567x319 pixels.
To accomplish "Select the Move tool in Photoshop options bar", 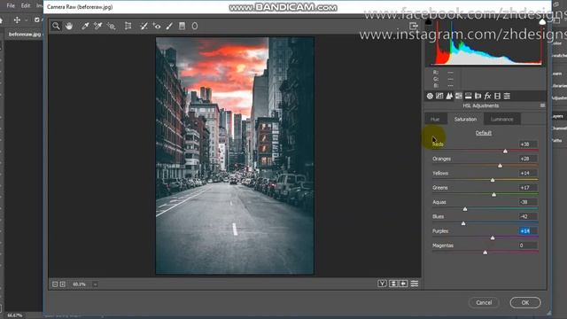I will [x=17, y=19].
